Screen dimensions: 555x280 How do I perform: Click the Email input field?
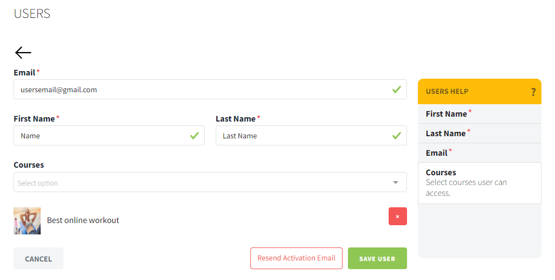click(210, 90)
